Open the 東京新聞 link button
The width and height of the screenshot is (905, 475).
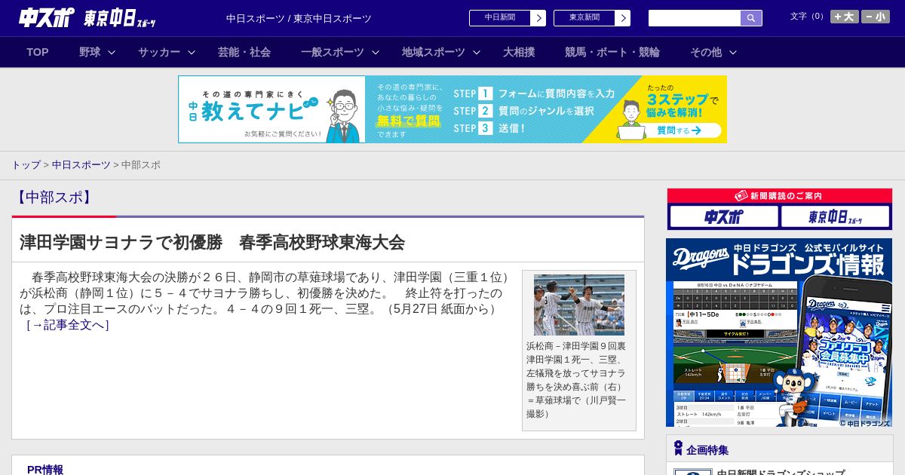(584, 18)
